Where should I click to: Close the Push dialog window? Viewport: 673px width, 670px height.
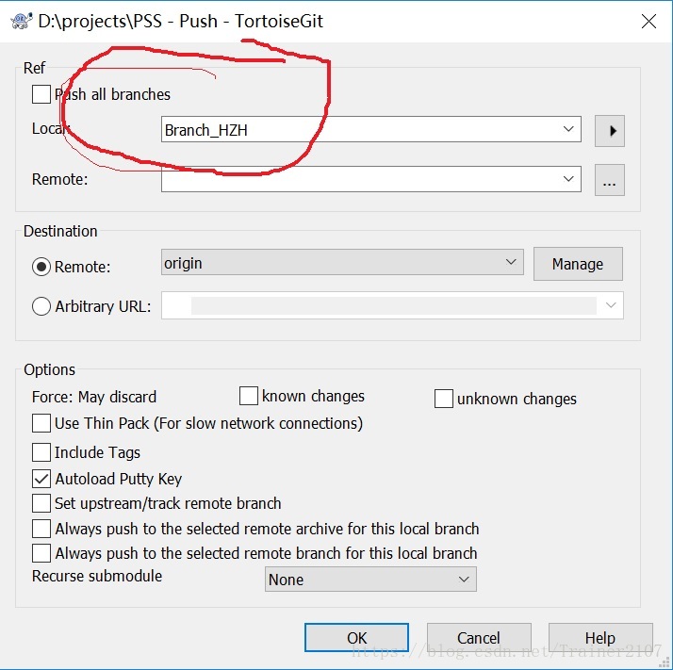(648, 21)
